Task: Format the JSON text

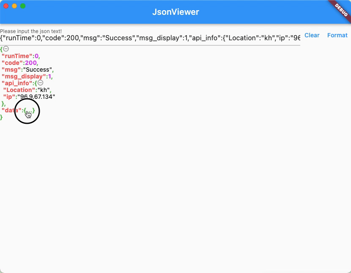Action: click(x=337, y=35)
